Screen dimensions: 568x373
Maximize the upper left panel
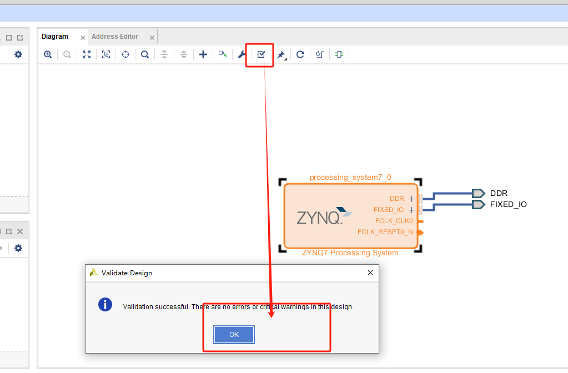(9, 38)
